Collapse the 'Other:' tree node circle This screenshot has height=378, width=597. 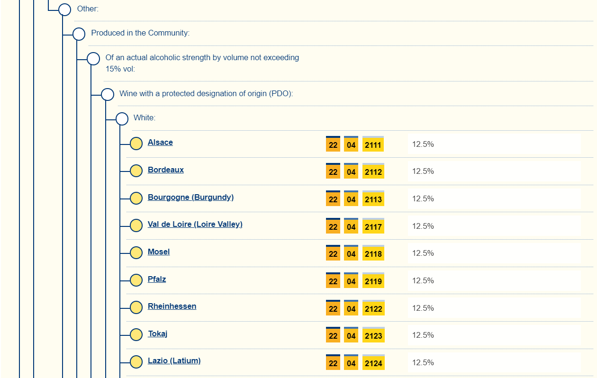point(65,9)
